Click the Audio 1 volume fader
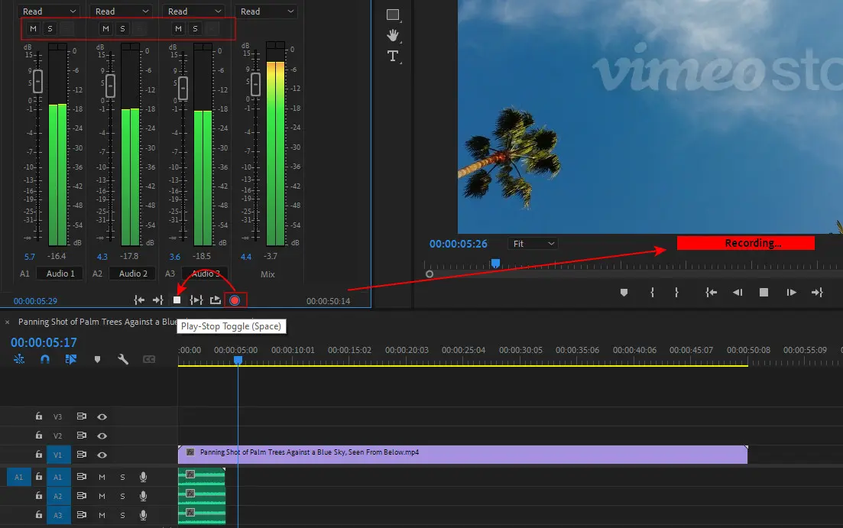The width and height of the screenshot is (843, 528). (x=37, y=81)
